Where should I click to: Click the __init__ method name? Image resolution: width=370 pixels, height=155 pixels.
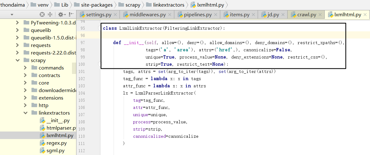pyautogui.click(x=133, y=43)
